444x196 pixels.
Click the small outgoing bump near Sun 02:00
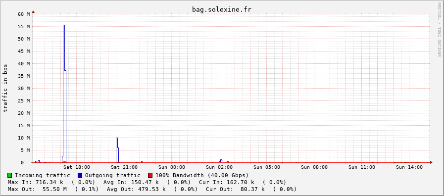tap(221, 161)
